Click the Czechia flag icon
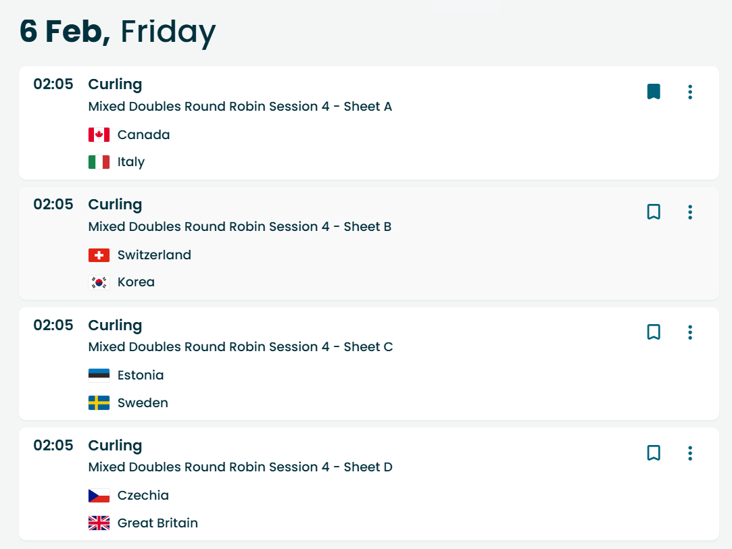732x549 pixels. click(99, 496)
